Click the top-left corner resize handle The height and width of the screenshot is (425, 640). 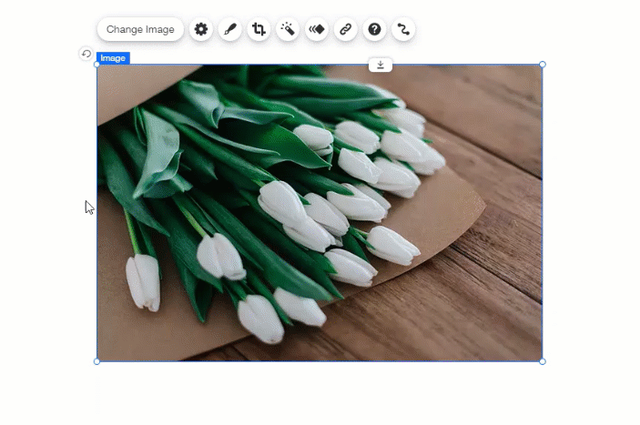coord(97,65)
